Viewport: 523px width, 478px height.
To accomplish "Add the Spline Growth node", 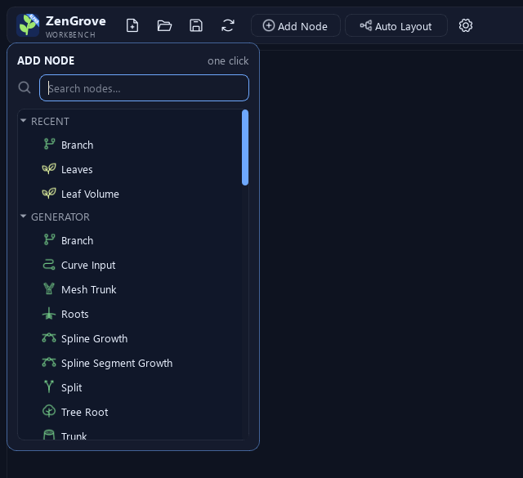I will 95,338.
